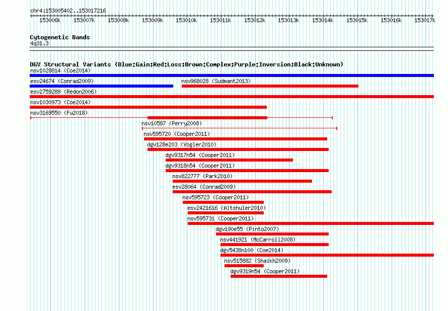Click the red nsv968028 loss bar
The image size is (448, 311).
pos(270,86)
